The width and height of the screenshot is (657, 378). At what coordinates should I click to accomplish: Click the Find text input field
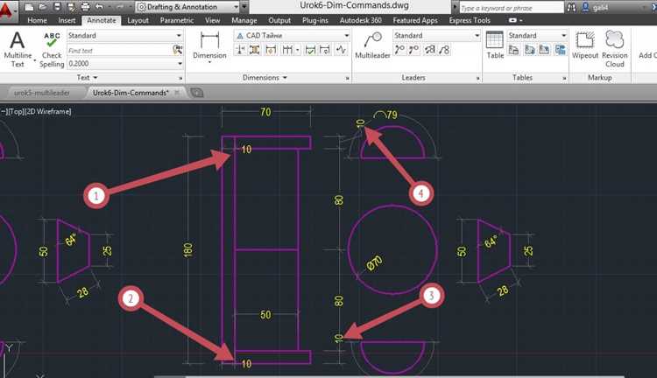coord(119,50)
